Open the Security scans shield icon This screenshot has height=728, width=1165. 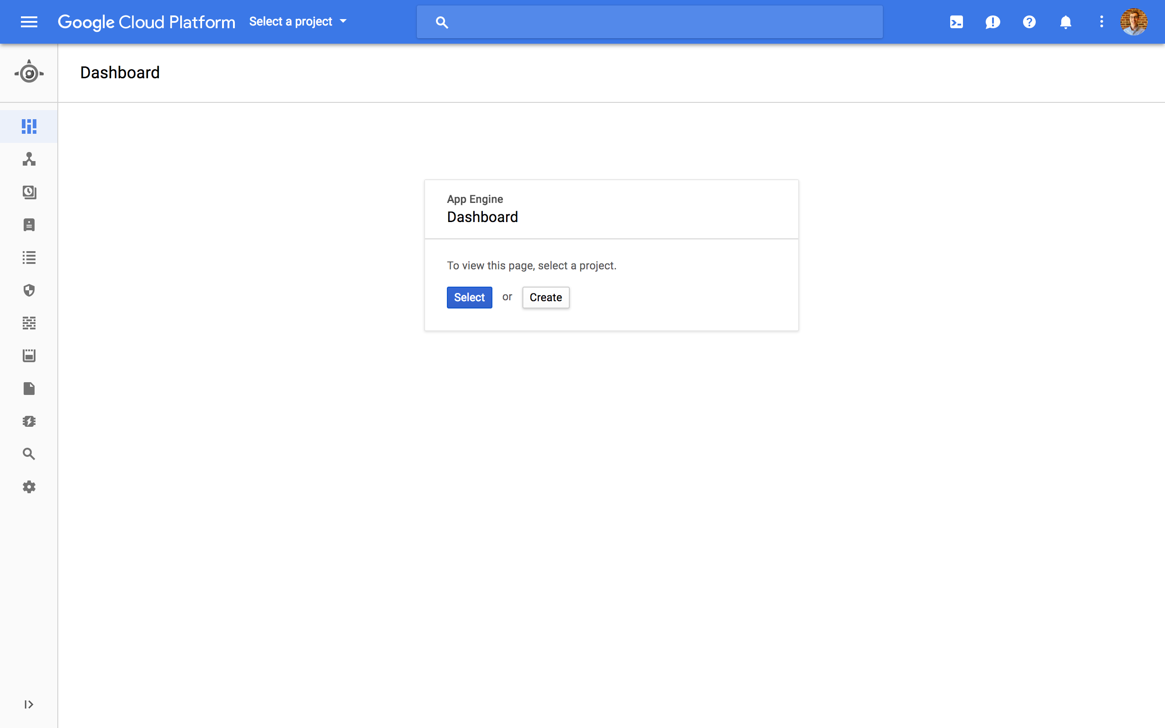[x=29, y=290]
